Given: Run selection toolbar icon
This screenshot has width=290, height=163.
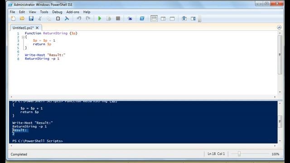Looking at the screenshot, I should pos(109,19).
